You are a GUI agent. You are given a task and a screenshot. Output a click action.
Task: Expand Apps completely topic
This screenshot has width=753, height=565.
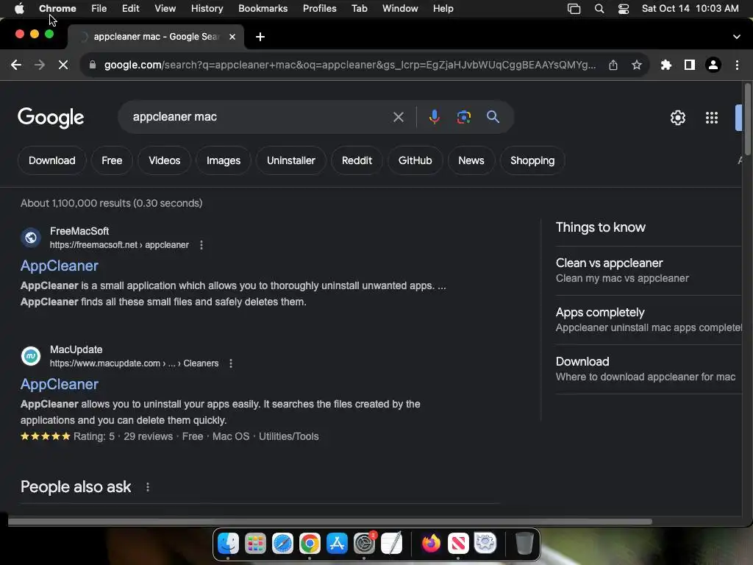click(x=649, y=320)
